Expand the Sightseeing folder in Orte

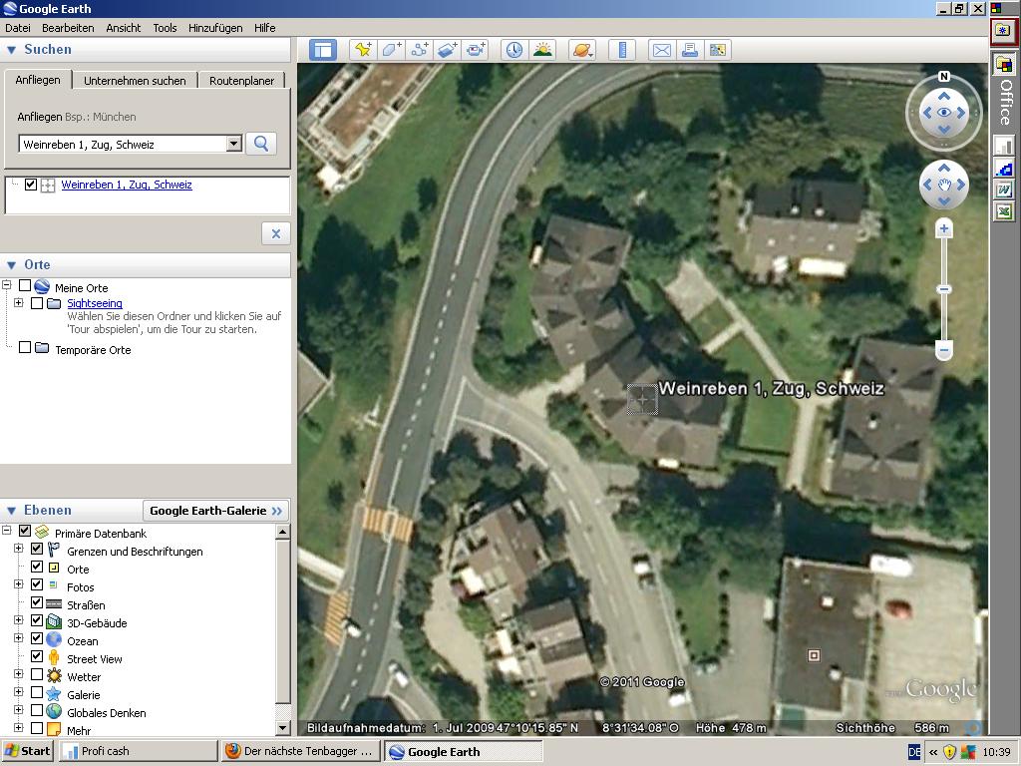point(18,303)
